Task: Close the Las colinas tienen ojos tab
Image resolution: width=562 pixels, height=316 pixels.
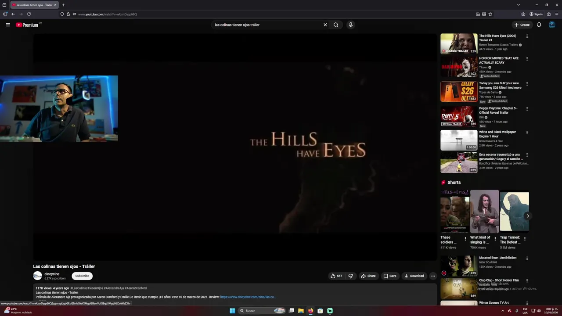Action: (55, 5)
